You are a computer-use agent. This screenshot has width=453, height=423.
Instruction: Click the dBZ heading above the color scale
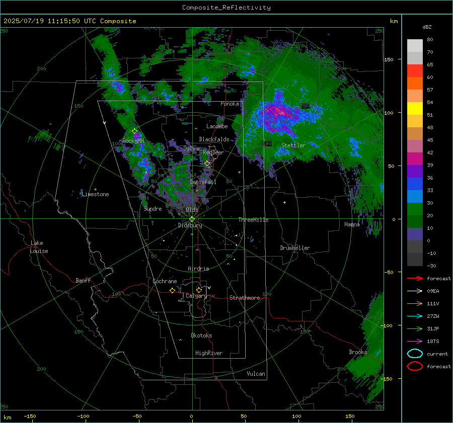[427, 27]
